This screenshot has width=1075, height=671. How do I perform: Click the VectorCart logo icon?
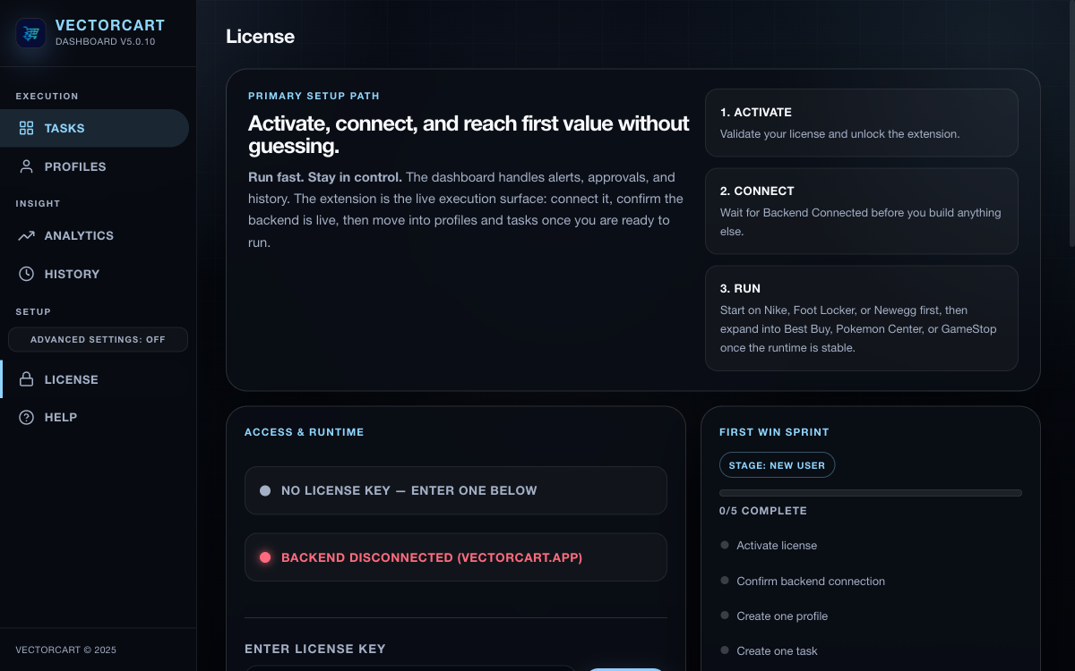(30, 33)
